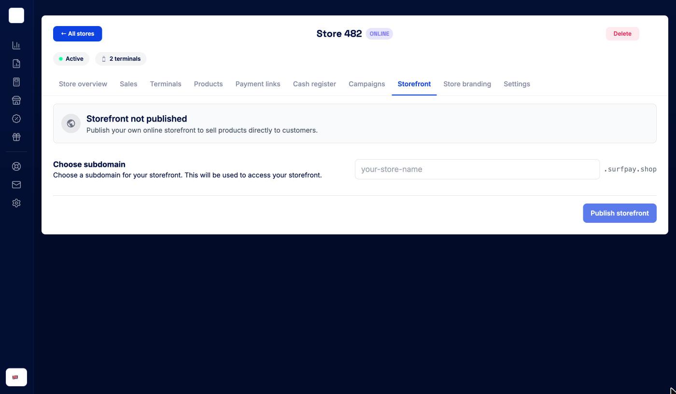Screen dimensions: 676x394
Task: Select the Storefront tab
Action: point(414,84)
